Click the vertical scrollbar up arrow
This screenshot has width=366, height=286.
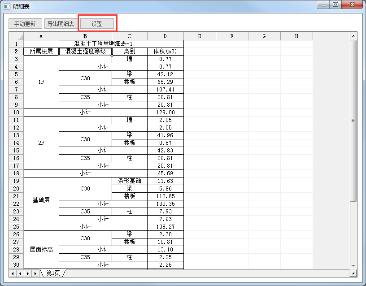click(x=353, y=36)
